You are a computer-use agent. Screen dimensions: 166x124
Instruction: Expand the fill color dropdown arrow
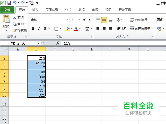[71, 28]
